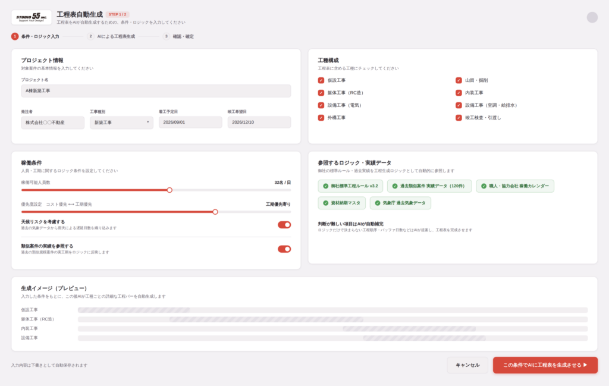Image resolution: width=609 pixels, height=386 pixels.
Task: Go to step AIによる工程表生成
Action: 111,36
